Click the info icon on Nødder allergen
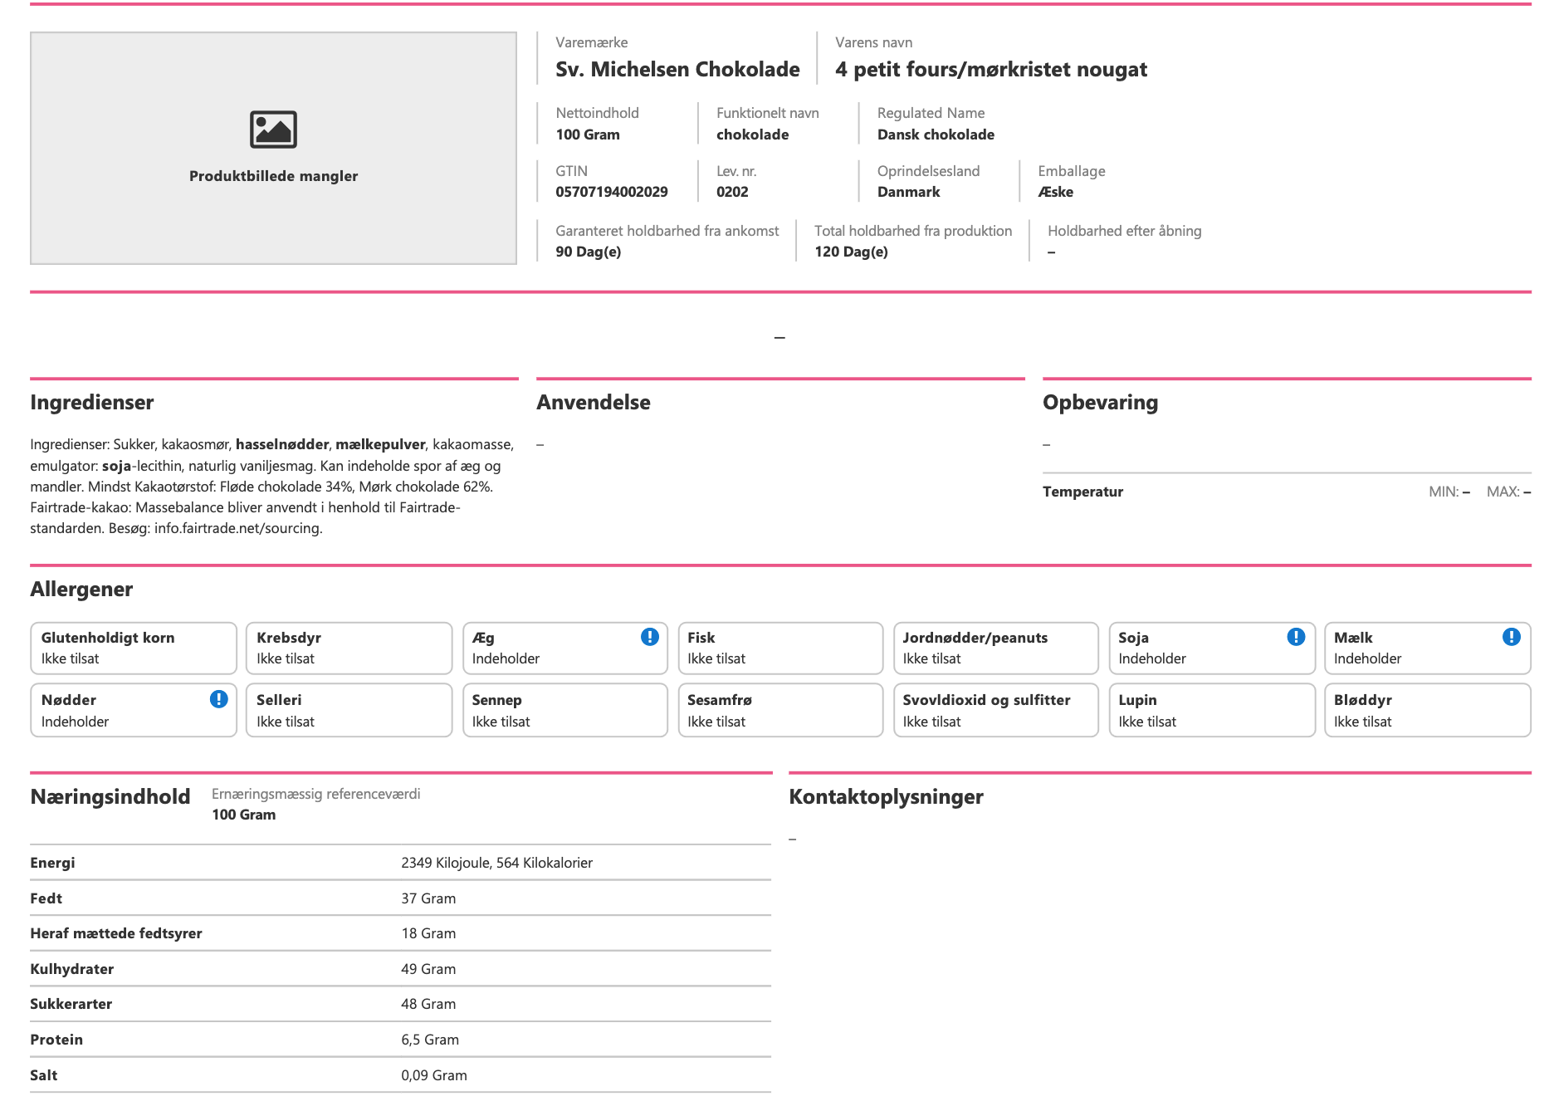 219,699
